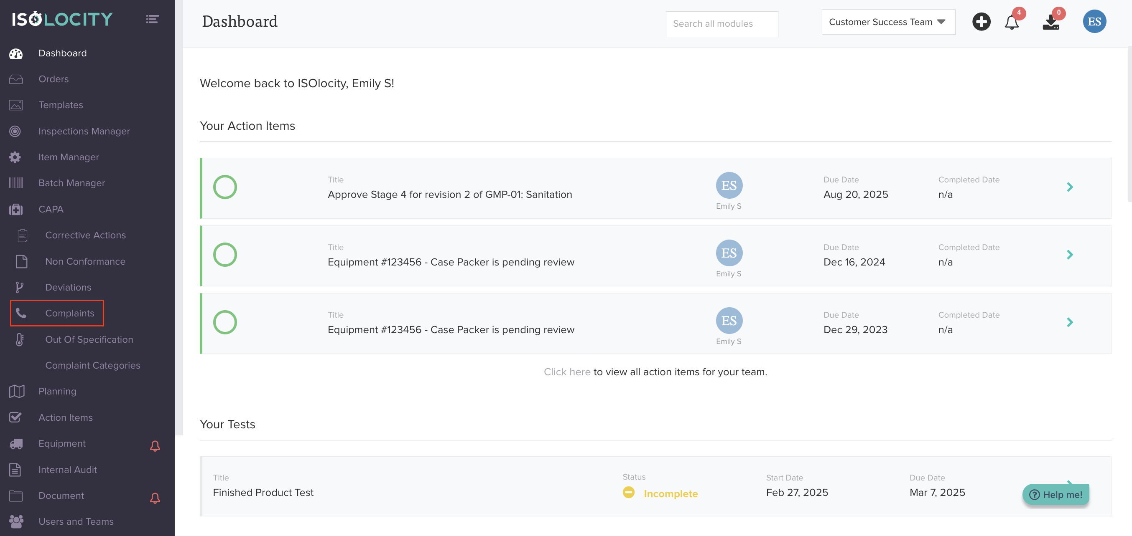
Task: Mark the GMP-01 Sanitation approval item complete
Action: point(225,187)
